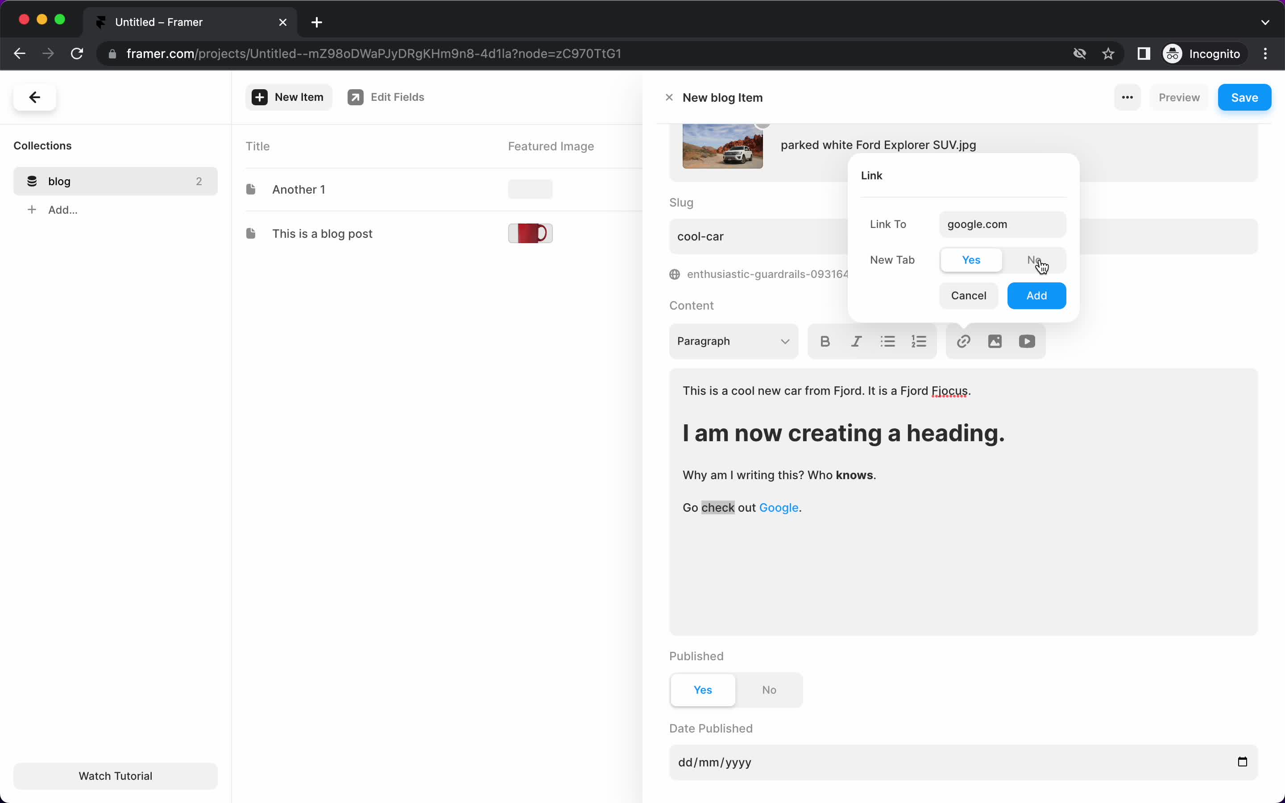
Task: Open the Paragraph style dropdown
Action: tap(734, 341)
